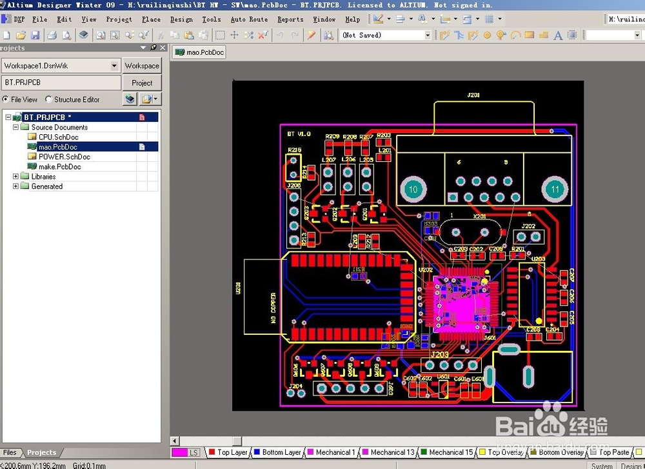The image size is (645, 469).
Task: Click the System status bar button
Action: pyautogui.click(x=602, y=466)
